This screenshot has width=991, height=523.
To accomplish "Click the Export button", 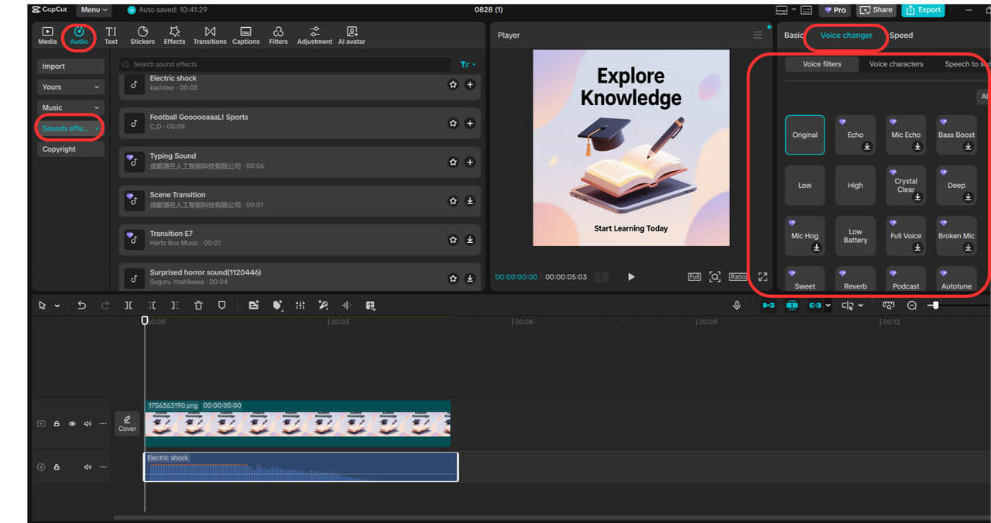I will tap(923, 10).
